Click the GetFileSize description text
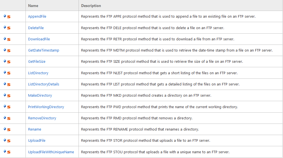 pos(162,62)
